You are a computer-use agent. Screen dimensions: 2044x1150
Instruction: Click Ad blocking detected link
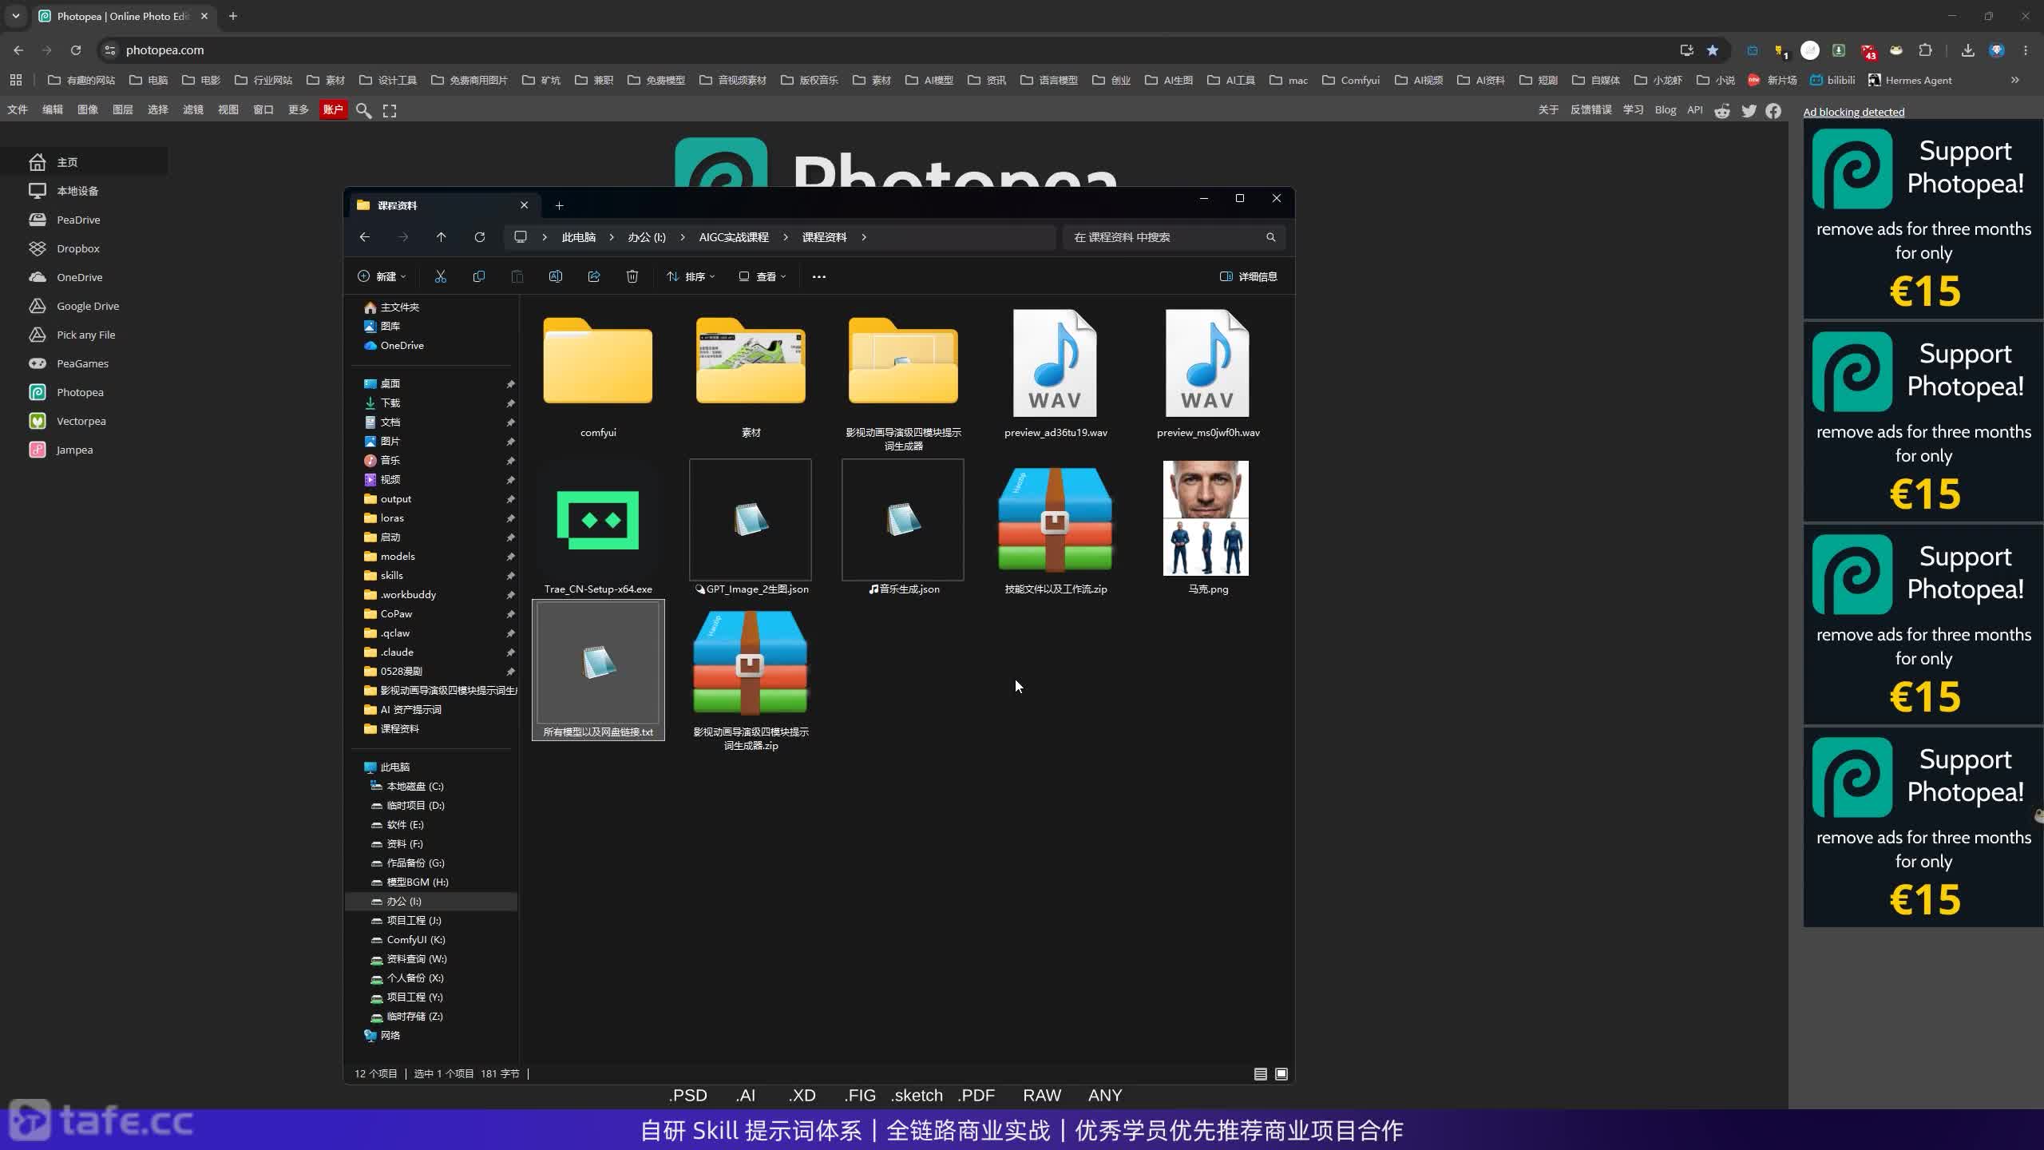pyautogui.click(x=1853, y=112)
